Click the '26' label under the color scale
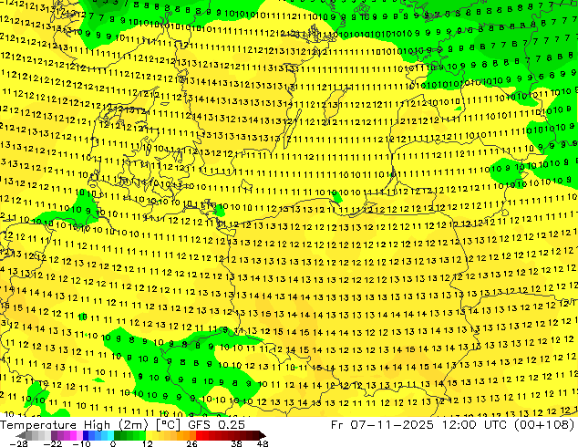Screen dimensions: 578x447 click(x=191, y=443)
